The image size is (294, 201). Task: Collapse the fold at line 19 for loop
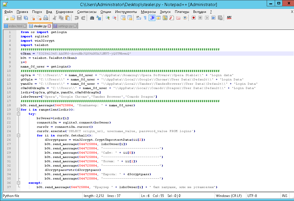[x=18, y=109]
